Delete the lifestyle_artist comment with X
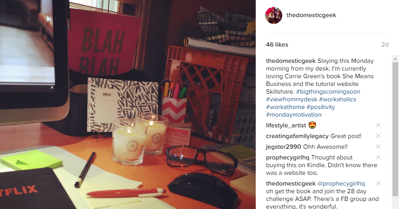399x209 pixels. click(378, 125)
